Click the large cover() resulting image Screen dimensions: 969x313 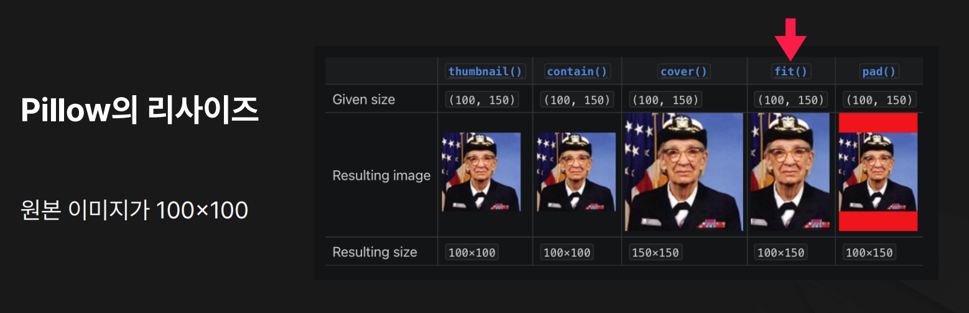coord(684,172)
